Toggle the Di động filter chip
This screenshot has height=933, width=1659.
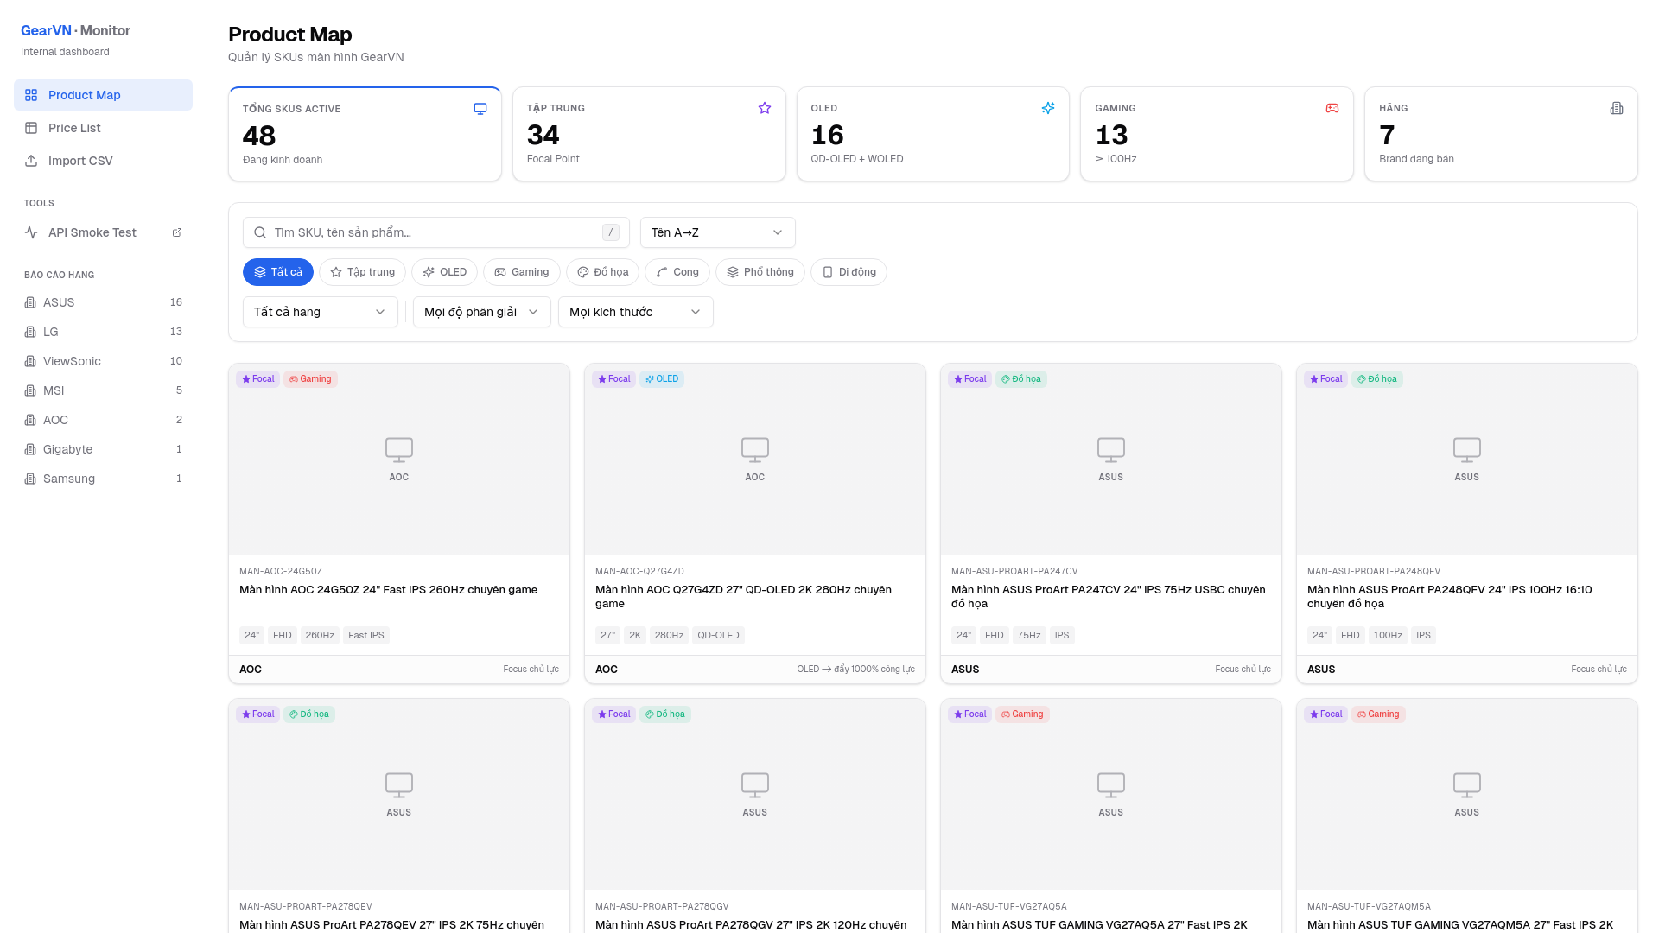849,272
